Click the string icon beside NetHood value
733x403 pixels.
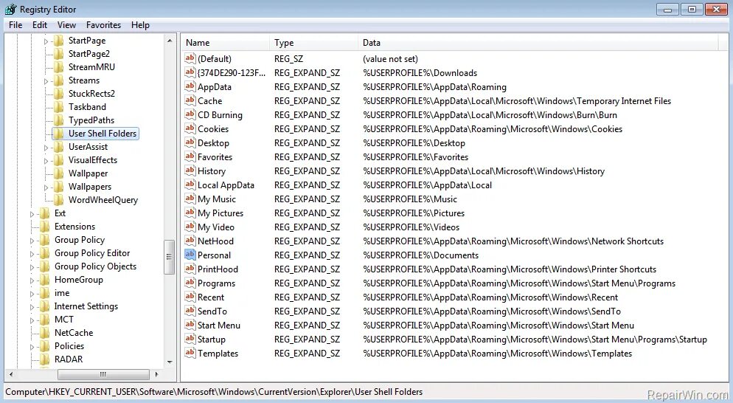click(190, 241)
